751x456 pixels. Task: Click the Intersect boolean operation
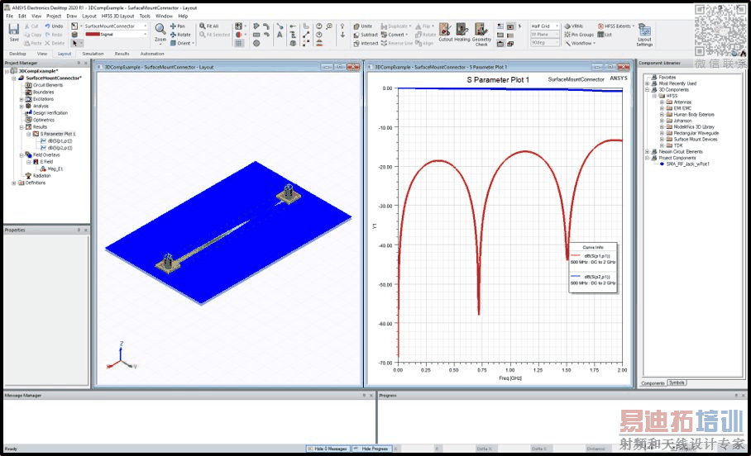366,43
